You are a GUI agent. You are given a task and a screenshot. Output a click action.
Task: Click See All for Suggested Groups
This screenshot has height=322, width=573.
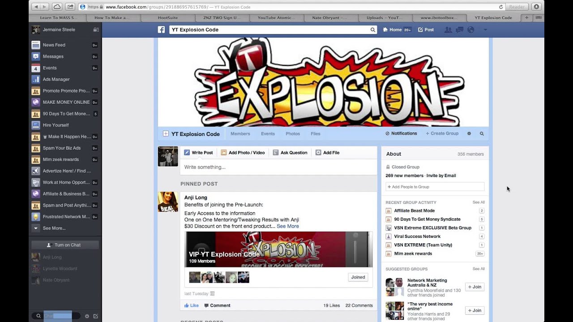coord(479,269)
